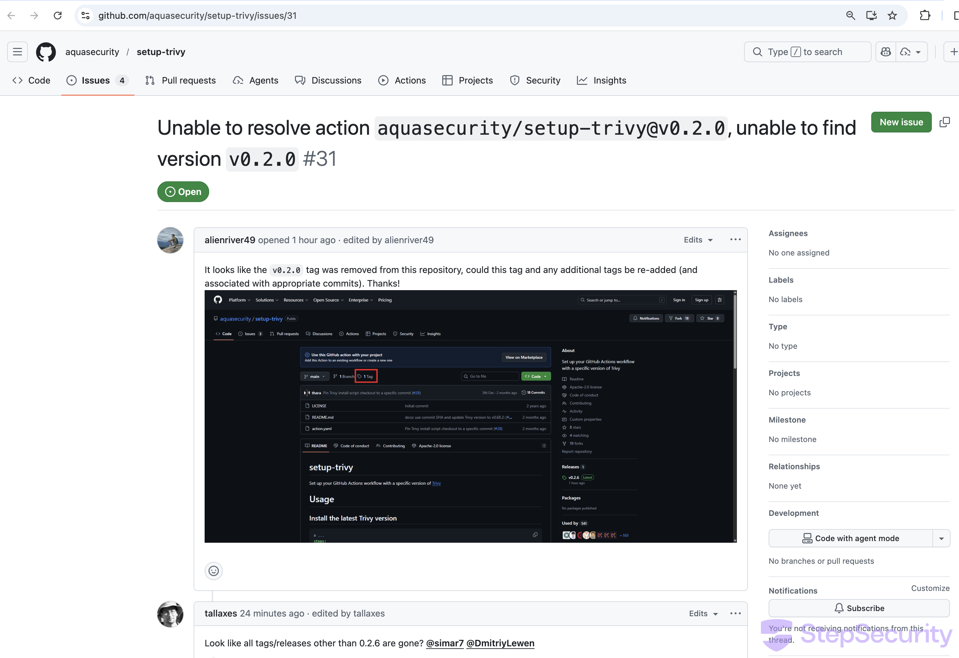
Task: Open the Actions tab
Action: coord(401,81)
